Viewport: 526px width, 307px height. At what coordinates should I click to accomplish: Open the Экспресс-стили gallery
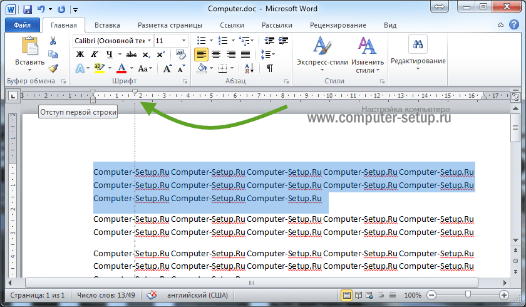[x=322, y=55]
